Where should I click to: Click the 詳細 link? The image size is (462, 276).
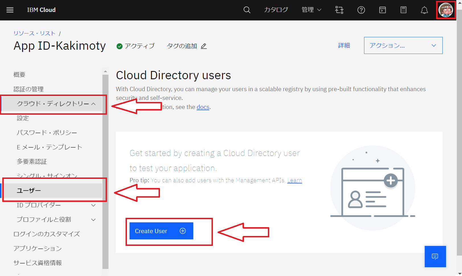pyautogui.click(x=344, y=45)
